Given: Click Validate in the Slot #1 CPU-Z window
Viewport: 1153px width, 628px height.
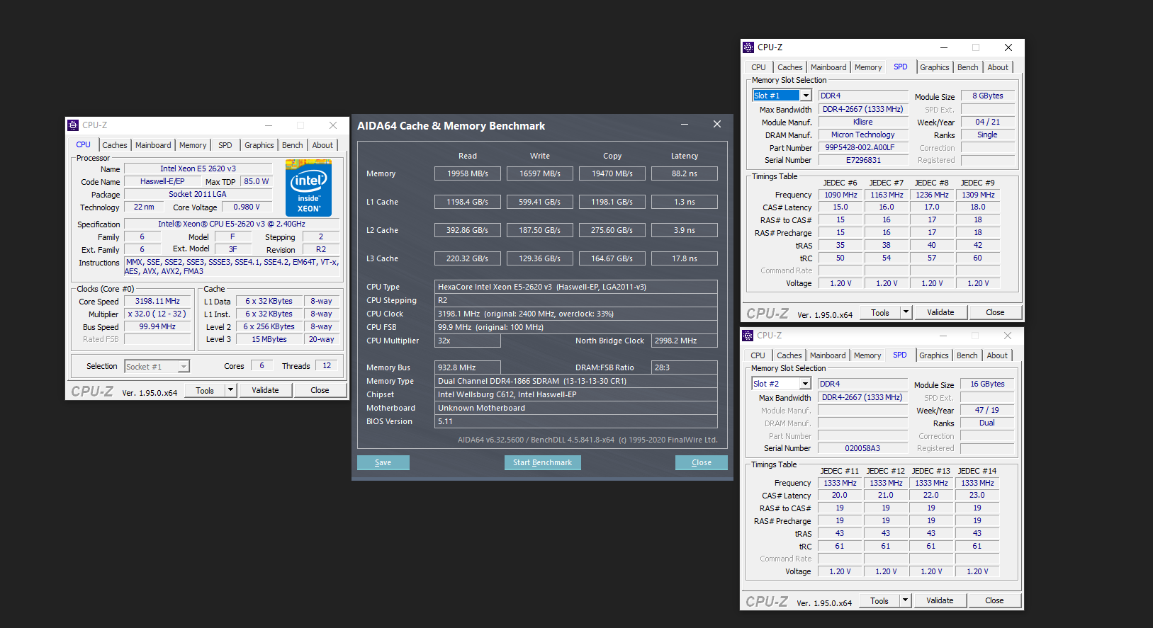Looking at the screenshot, I should (940, 312).
